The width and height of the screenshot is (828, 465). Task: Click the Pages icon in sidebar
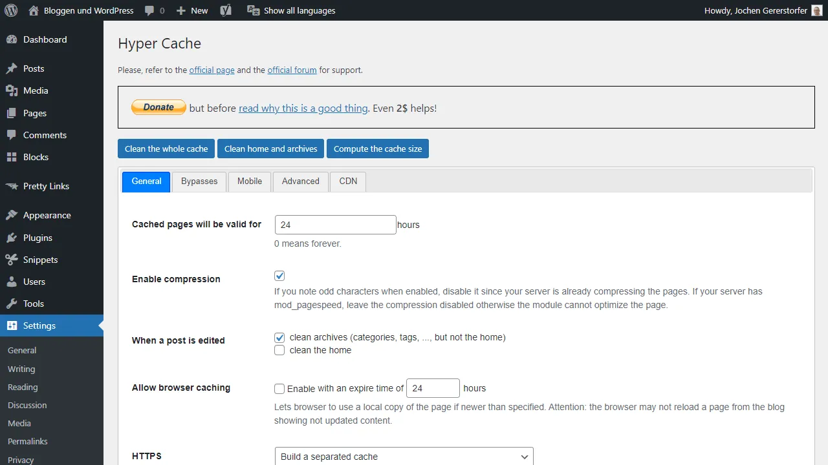(12, 113)
